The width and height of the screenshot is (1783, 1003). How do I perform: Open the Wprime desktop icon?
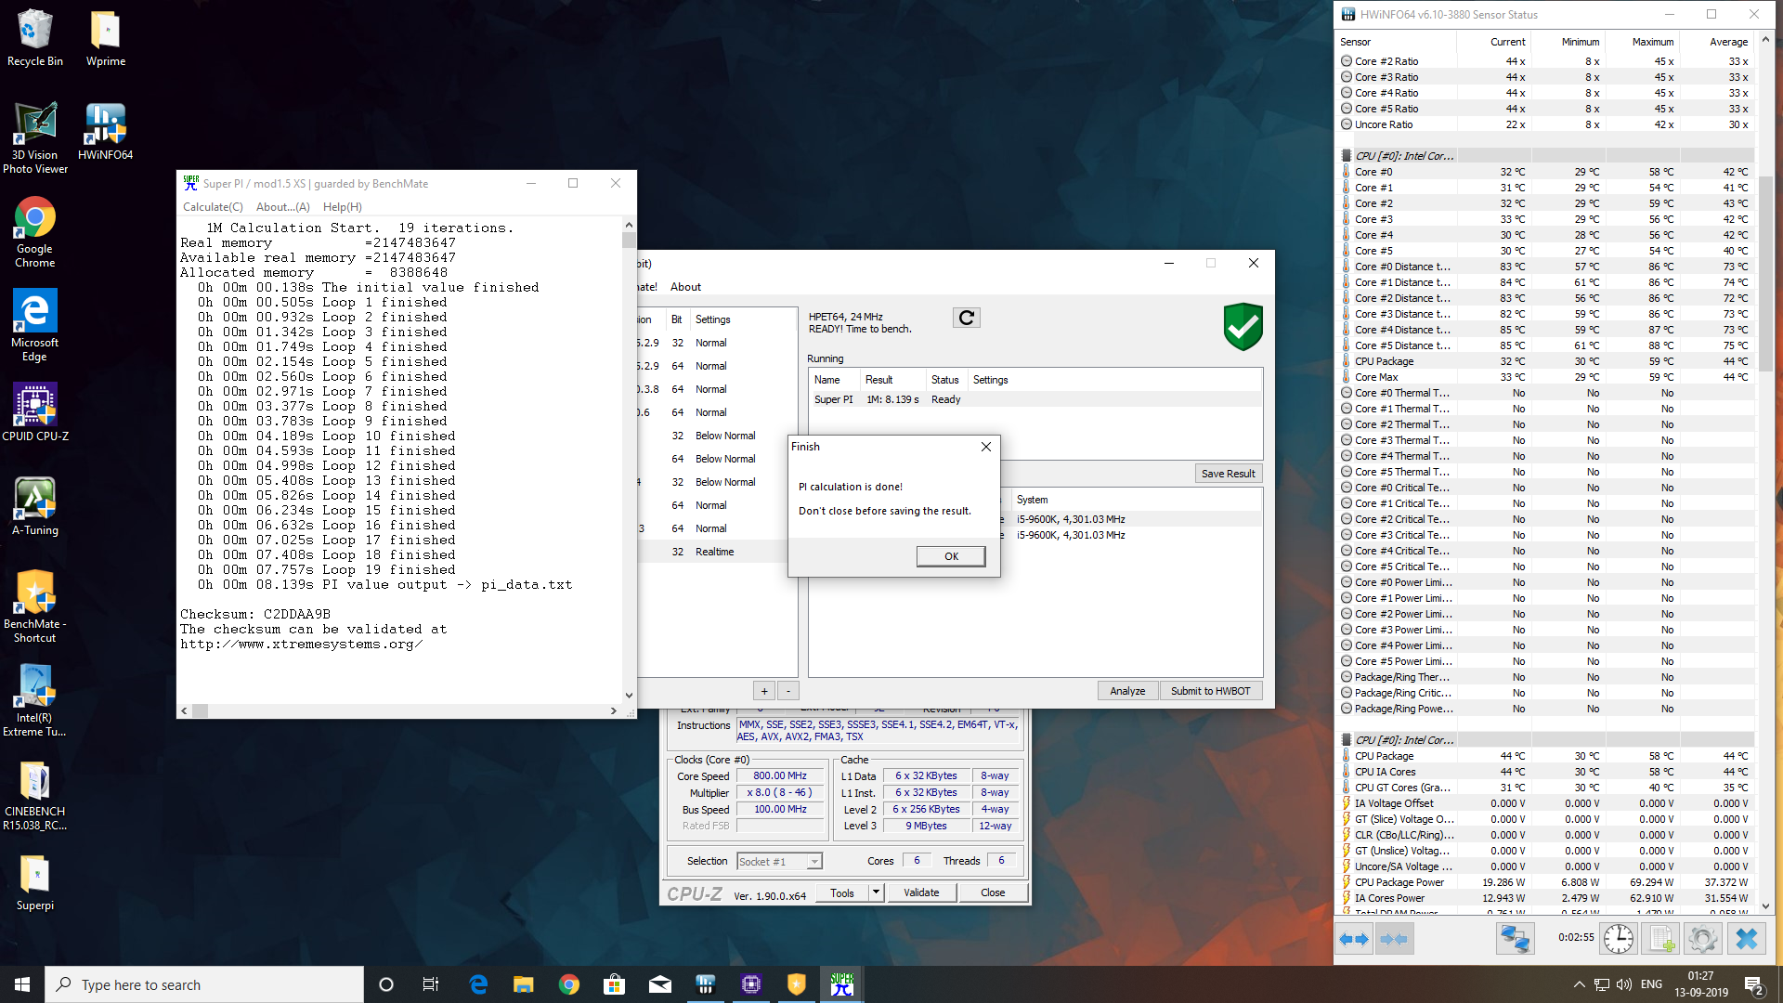click(x=106, y=38)
